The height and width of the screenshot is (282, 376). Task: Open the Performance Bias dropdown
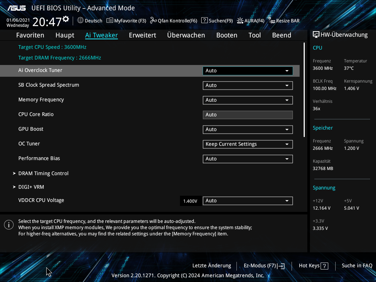pos(248,159)
